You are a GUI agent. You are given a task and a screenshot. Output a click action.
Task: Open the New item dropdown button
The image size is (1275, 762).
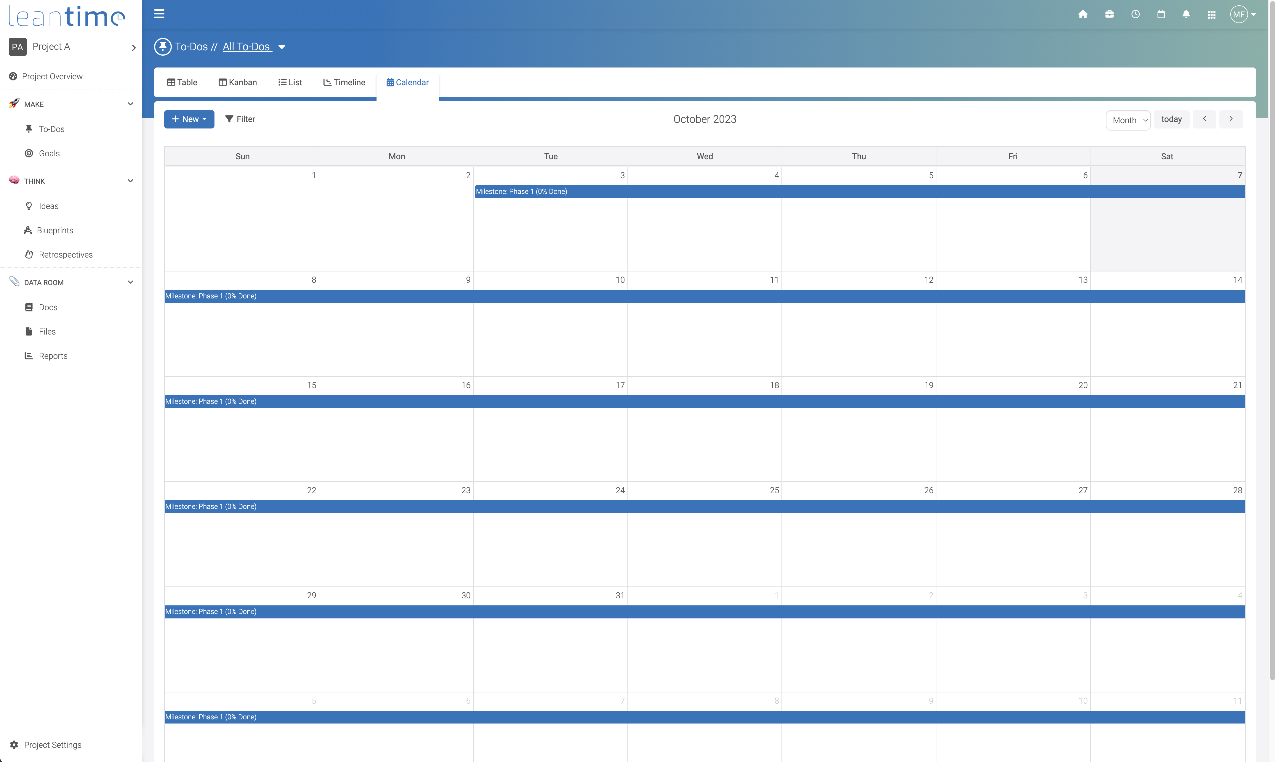point(189,119)
